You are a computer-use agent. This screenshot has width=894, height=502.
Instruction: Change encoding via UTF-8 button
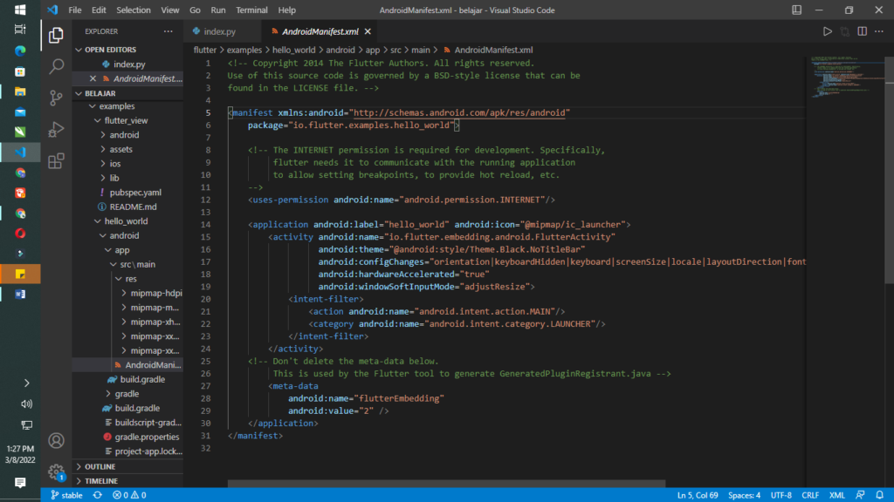(779, 494)
